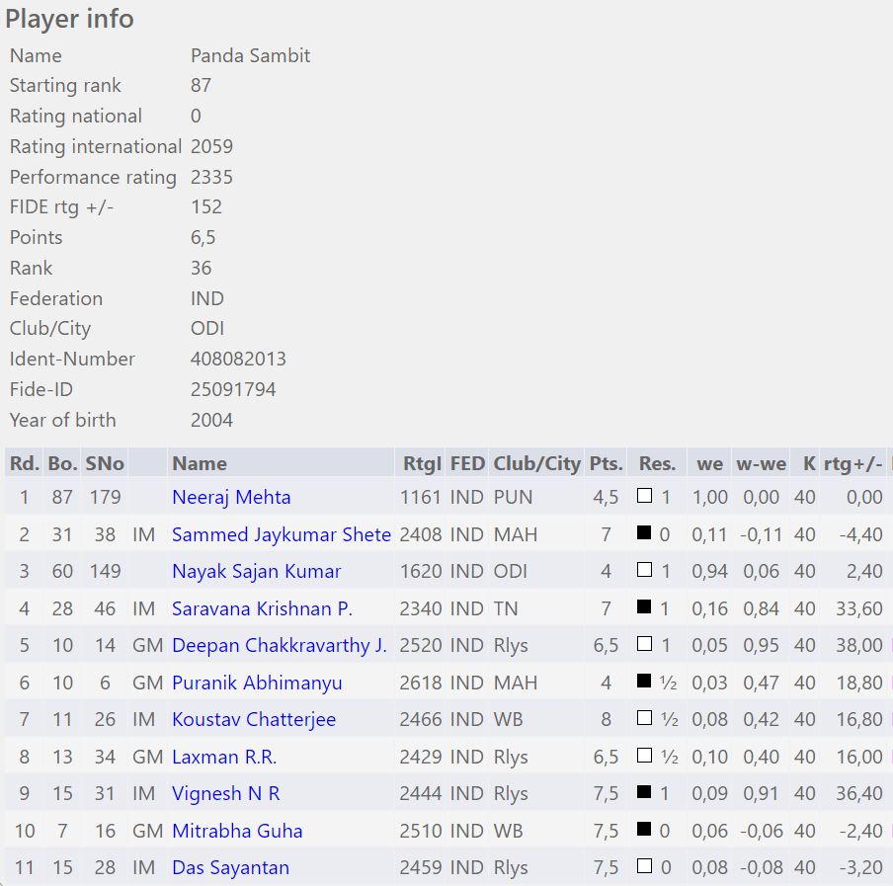The image size is (893, 886).
Task: Click the rtg+/- column header
Action: pos(852,463)
